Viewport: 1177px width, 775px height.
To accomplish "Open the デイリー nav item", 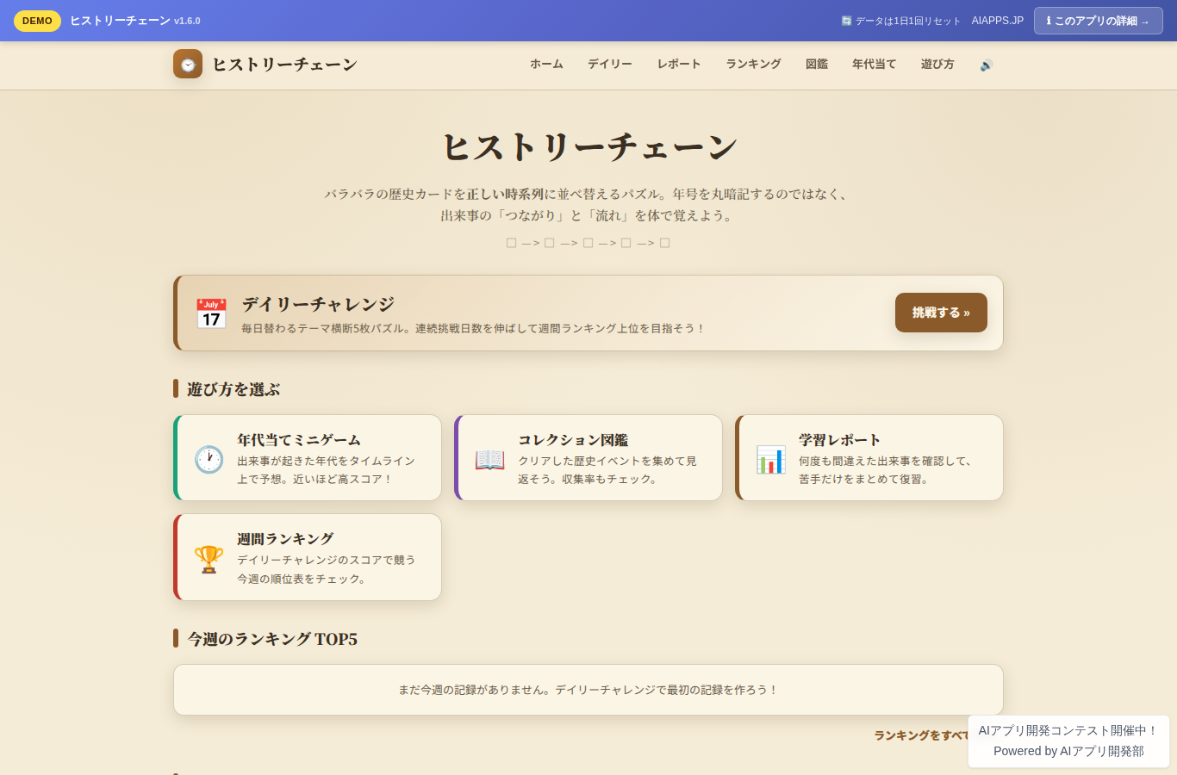I will click(x=610, y=65).
